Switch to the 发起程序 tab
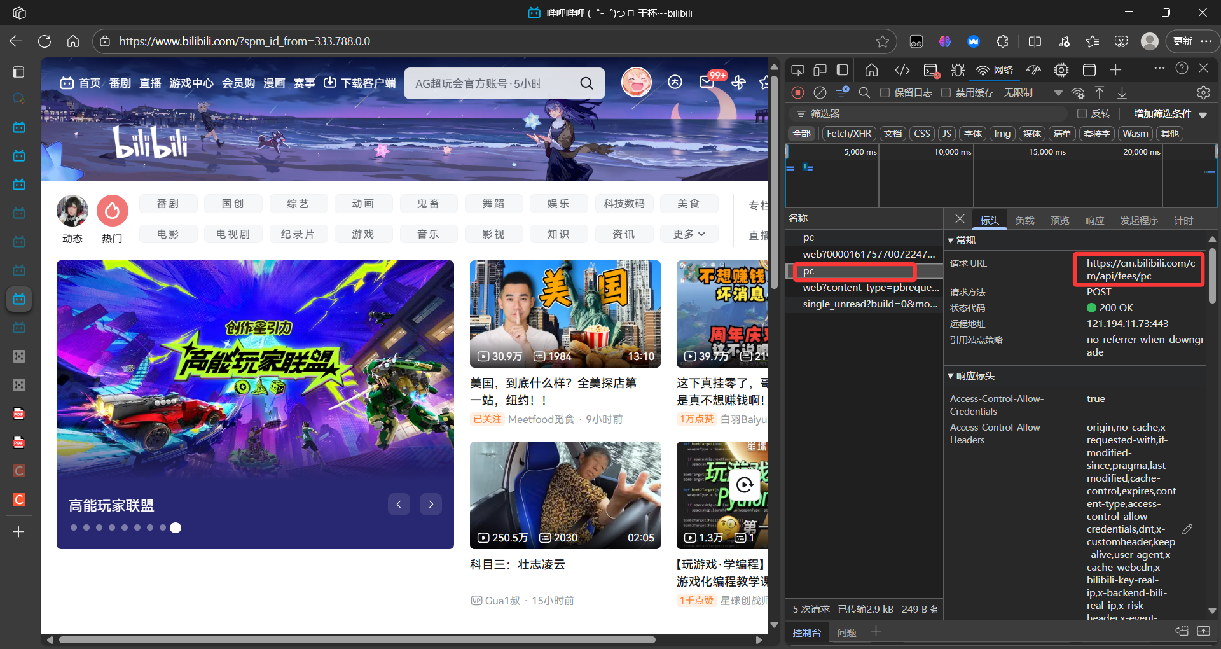Screen dimensions: 1221x649 tap(1139, 220)
